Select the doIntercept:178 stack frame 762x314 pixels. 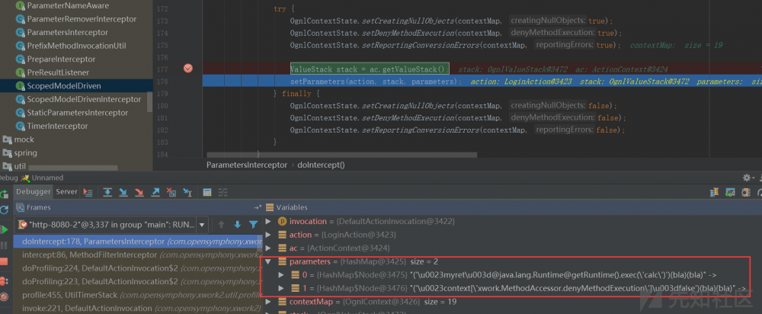tap(139, 241)
